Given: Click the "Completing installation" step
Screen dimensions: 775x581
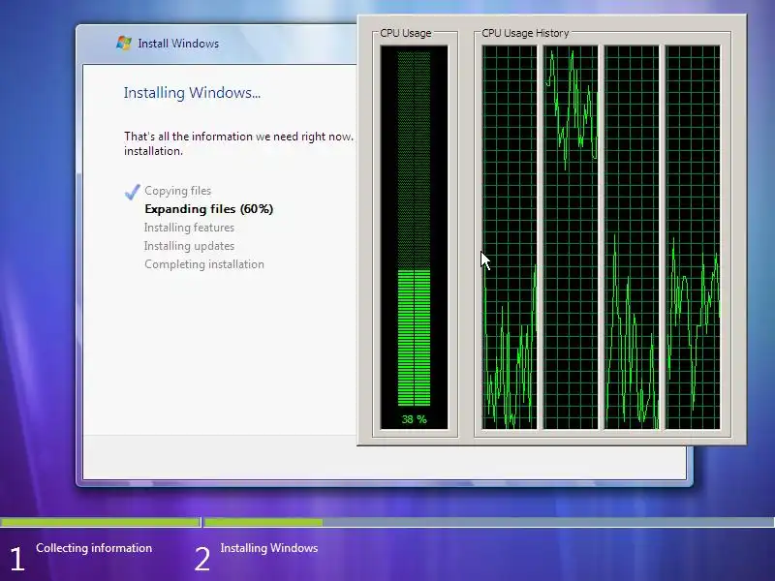Looking at the screenshot, I should (204, 264).
